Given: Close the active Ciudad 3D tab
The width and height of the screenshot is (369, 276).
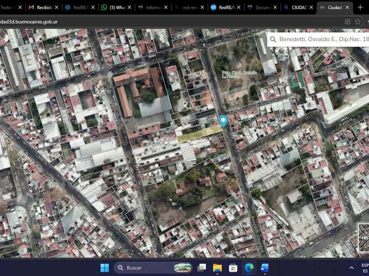Looking at the screenshot, I should [x=347, y=7].
